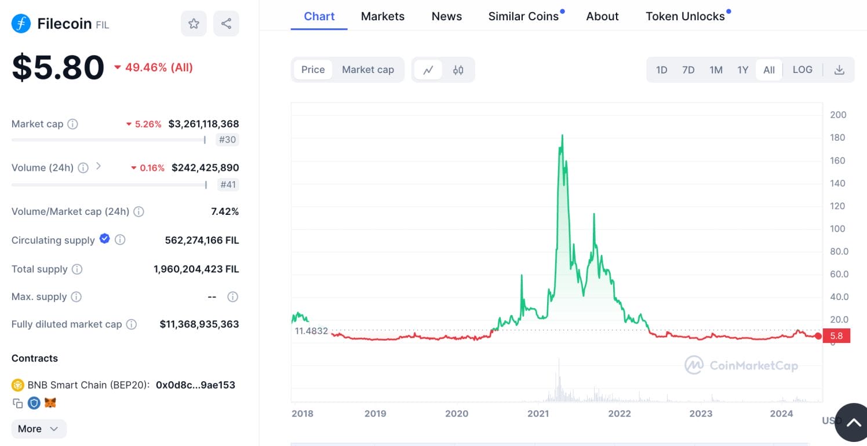Expand the More contracts dropdown
The image size is (867, 446).
pos(38,429)
